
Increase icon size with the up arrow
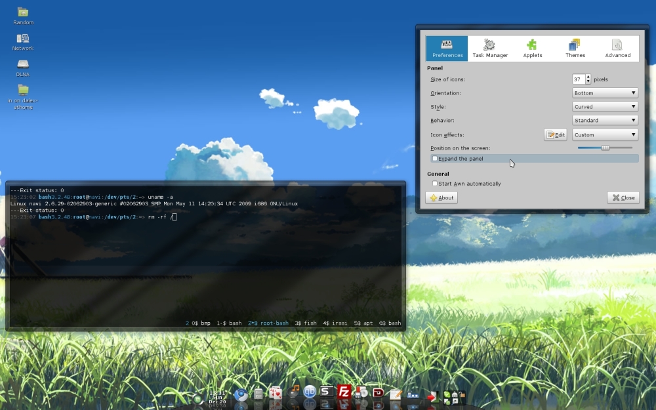[588, 77]
